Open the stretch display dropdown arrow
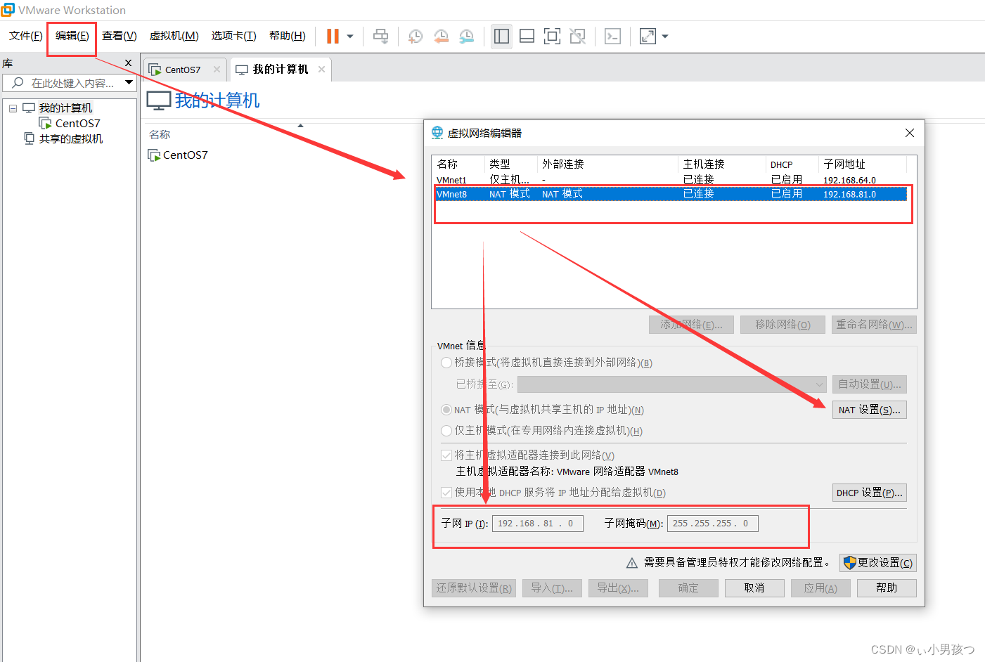Screen dimensions: 985x662 click(x=665, y=37)
